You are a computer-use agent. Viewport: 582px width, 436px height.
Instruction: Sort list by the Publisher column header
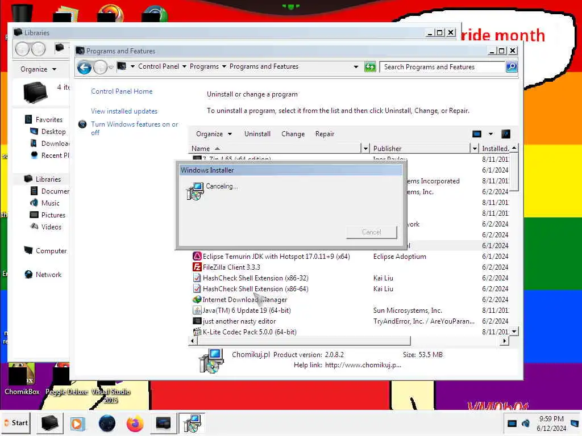pos(420,149)
